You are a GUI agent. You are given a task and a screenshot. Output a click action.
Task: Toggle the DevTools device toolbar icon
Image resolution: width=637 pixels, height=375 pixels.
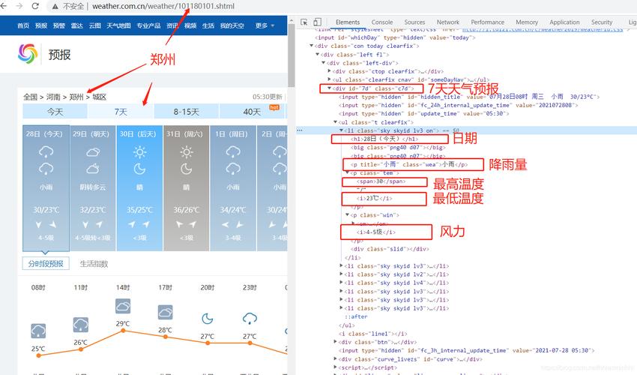click(317, 22)
